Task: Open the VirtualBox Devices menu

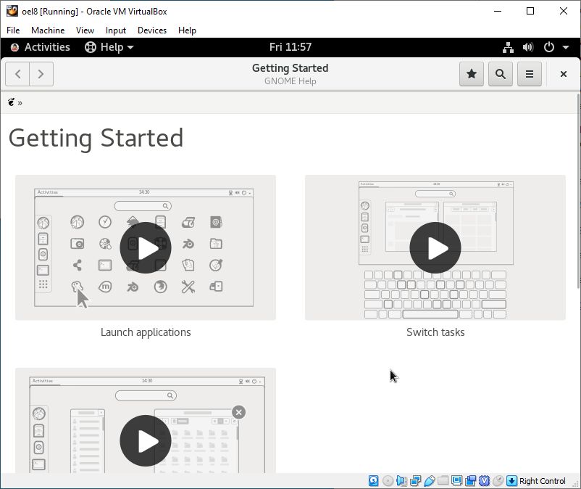Action: [152, 30]
